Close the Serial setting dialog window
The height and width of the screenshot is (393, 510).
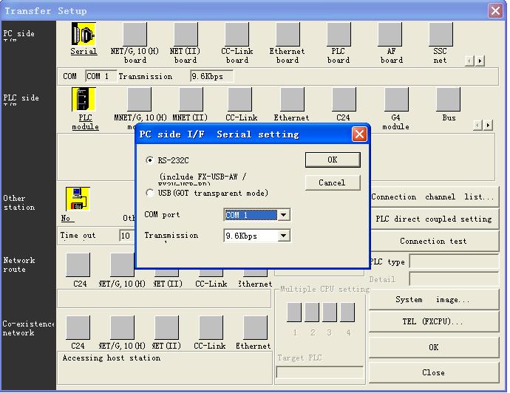(x=359, y=134)
